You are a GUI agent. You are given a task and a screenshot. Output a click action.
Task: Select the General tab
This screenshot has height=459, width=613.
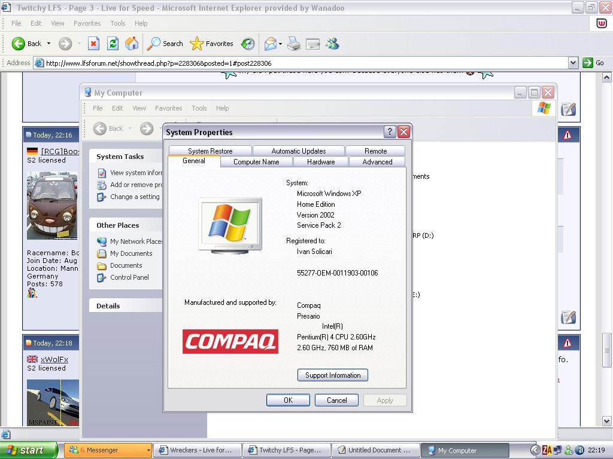(x=194, y=161)
